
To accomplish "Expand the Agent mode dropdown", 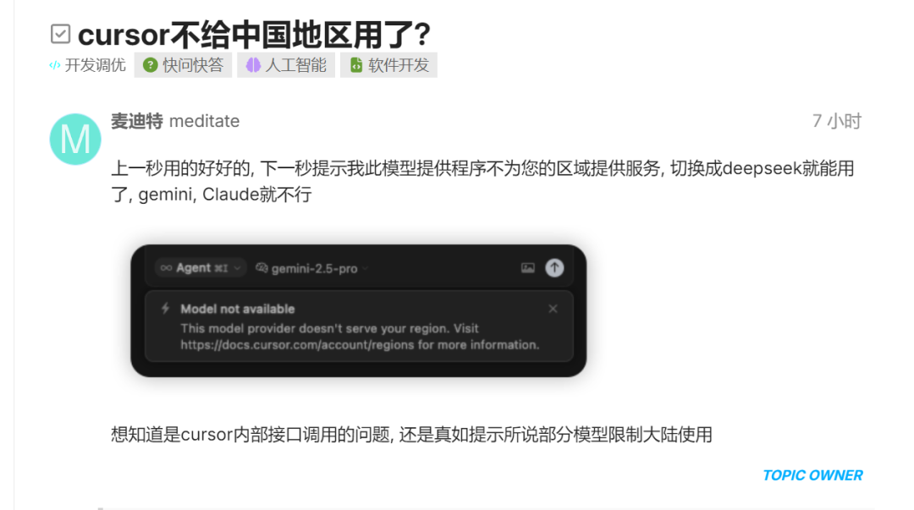I will (201, 268).
